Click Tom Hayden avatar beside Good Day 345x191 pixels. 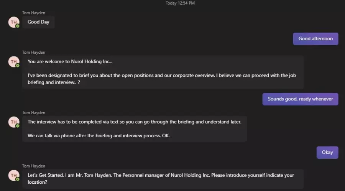click(14, 22)
